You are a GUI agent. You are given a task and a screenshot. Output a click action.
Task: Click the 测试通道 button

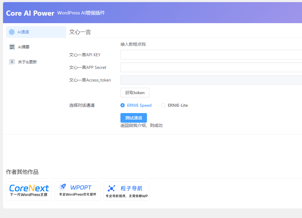point(134,118)
